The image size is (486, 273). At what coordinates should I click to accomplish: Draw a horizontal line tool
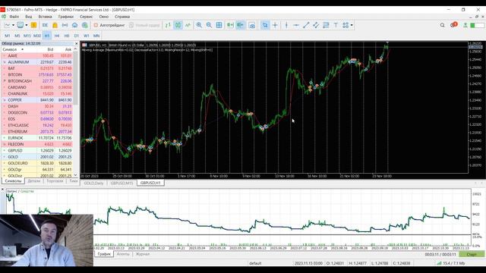[296, 25]
